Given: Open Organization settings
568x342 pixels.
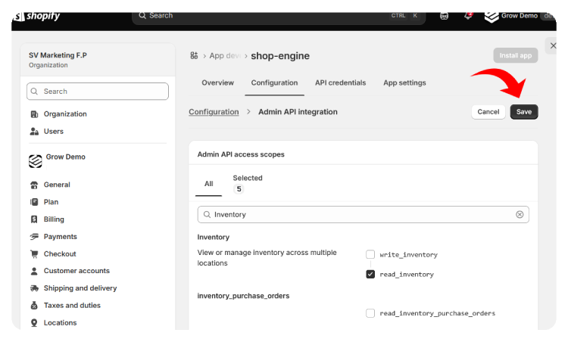Looking at the screenshot, I should click(65, 114).
